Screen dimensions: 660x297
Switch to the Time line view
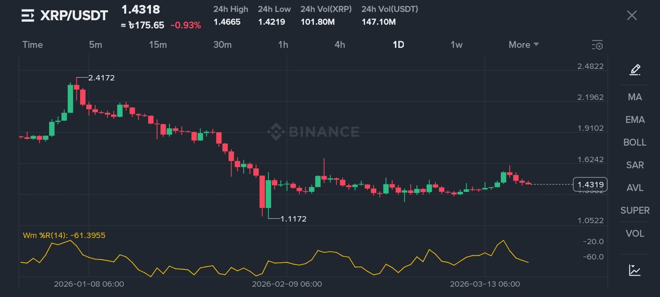pyautogui.click(x=33, y=45)
